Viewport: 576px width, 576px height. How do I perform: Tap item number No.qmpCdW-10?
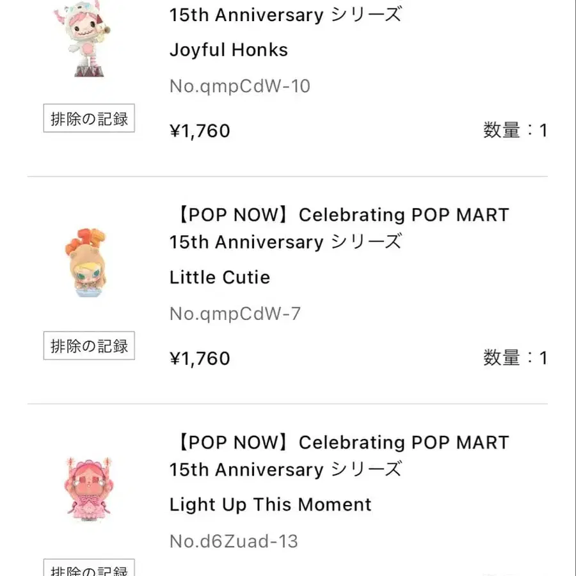[x=239, y=86]
